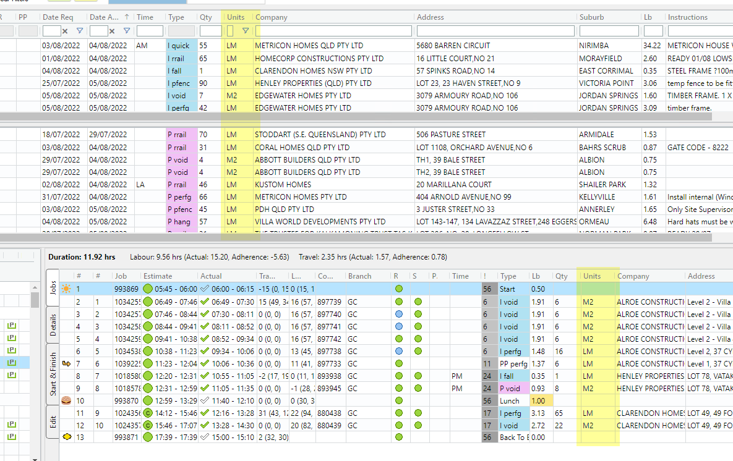Click the yellow diamond icon on row 13
This screenshot has height=461, width=733.
tap(67, 437)
